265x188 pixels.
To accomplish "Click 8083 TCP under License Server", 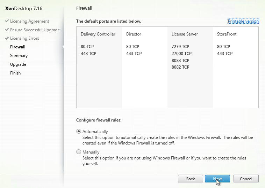I will coord(180,60).
